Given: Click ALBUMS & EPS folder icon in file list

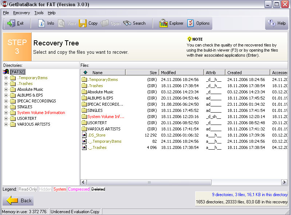Looking at the screenshot, I should (84, 98).
